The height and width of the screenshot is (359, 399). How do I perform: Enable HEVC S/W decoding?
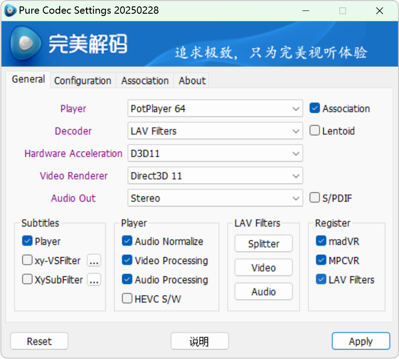[x=127, y=299]
